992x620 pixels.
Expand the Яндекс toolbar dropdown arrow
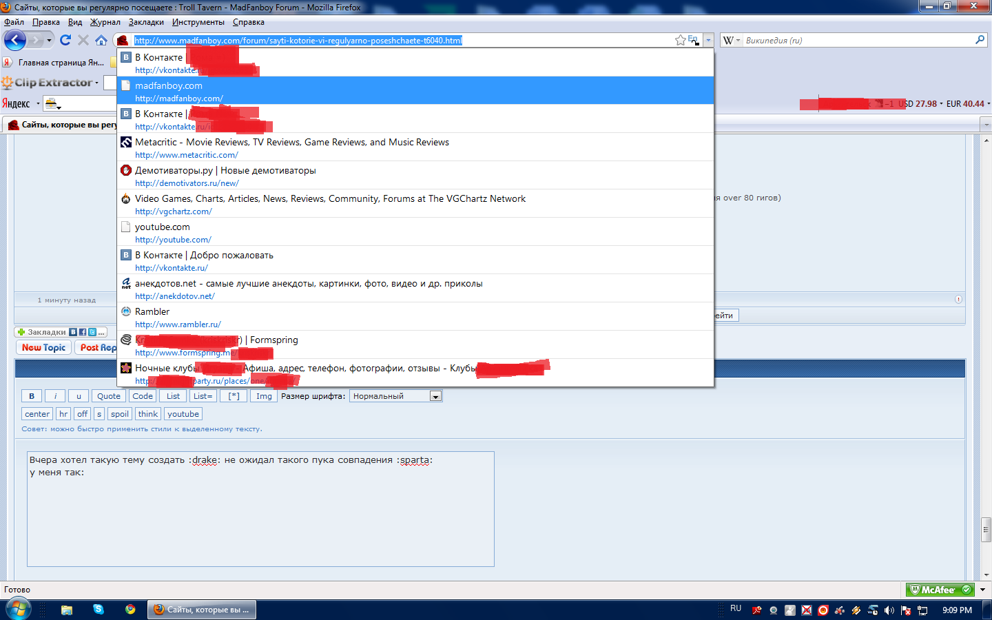pos(38,104)
